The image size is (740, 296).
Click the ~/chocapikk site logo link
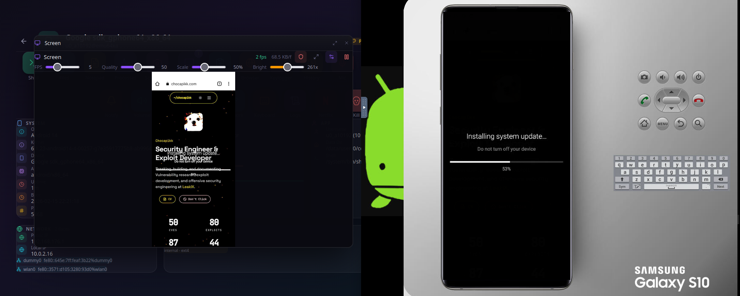182,98
